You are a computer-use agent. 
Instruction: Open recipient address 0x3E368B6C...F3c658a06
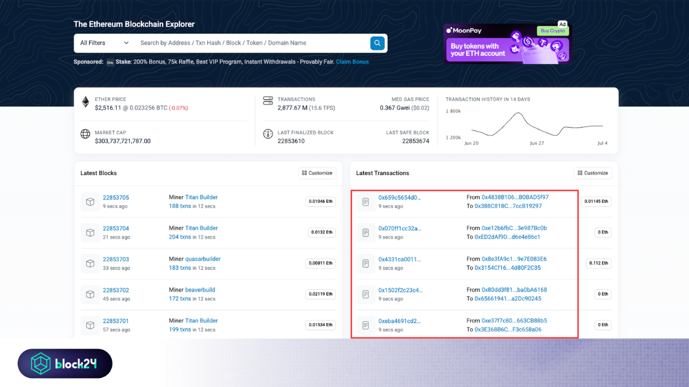coord(508,329)
